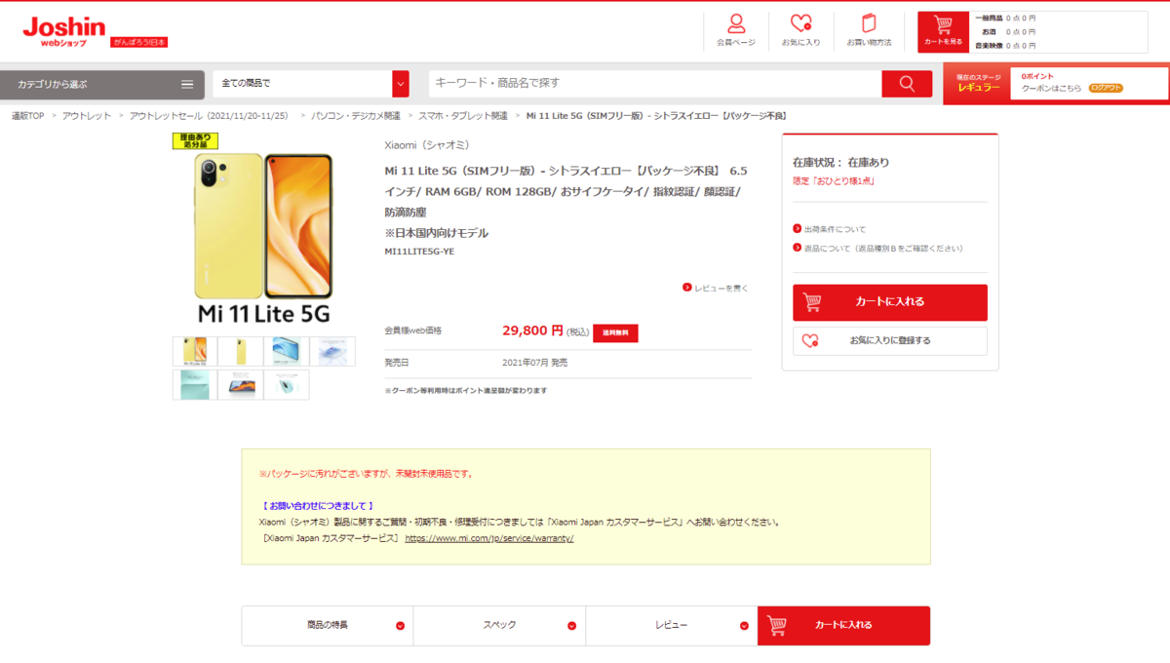Expand the カテゴリから選ぶ category menu
This screenshot has height=663, width=1170.
[x=102, y=85]
